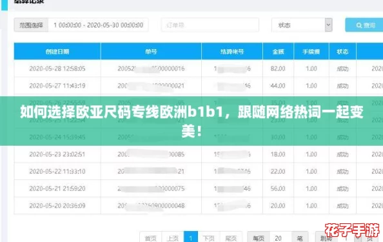Click order number ending 00000048
This screenshot has height=242, width=383.
(151, 206)
